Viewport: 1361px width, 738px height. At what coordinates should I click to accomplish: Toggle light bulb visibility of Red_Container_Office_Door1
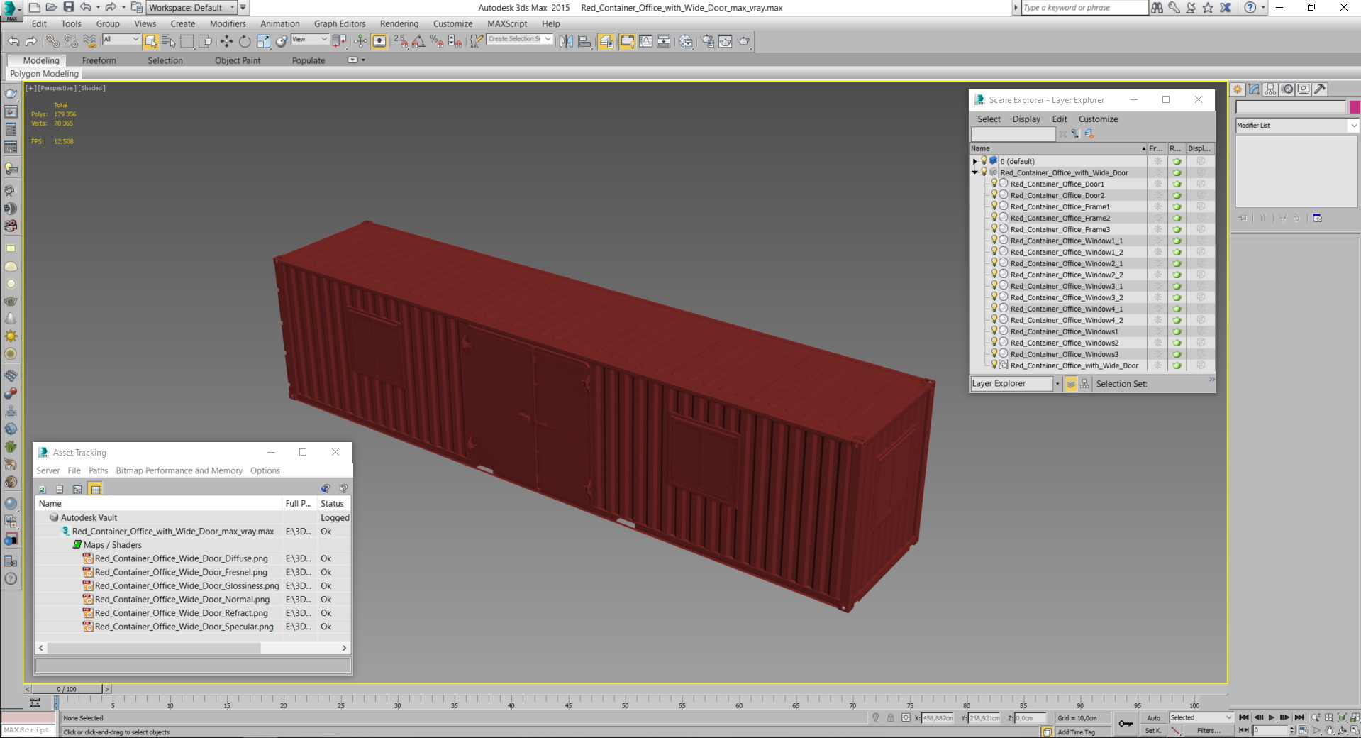(994, 183)
